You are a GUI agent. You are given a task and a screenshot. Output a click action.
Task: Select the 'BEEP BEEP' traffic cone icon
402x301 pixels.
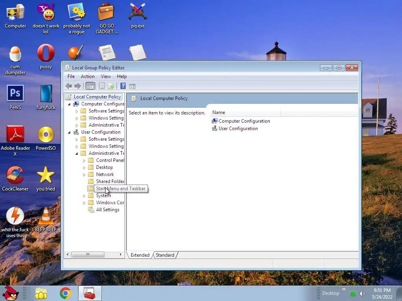click(x=46, y=219)
